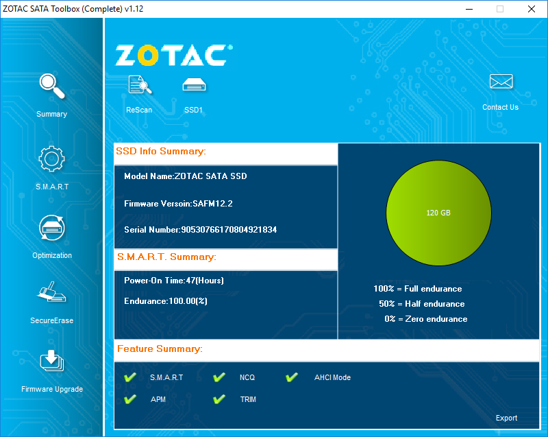Open the Summary magnifier icon

[52, 86]
